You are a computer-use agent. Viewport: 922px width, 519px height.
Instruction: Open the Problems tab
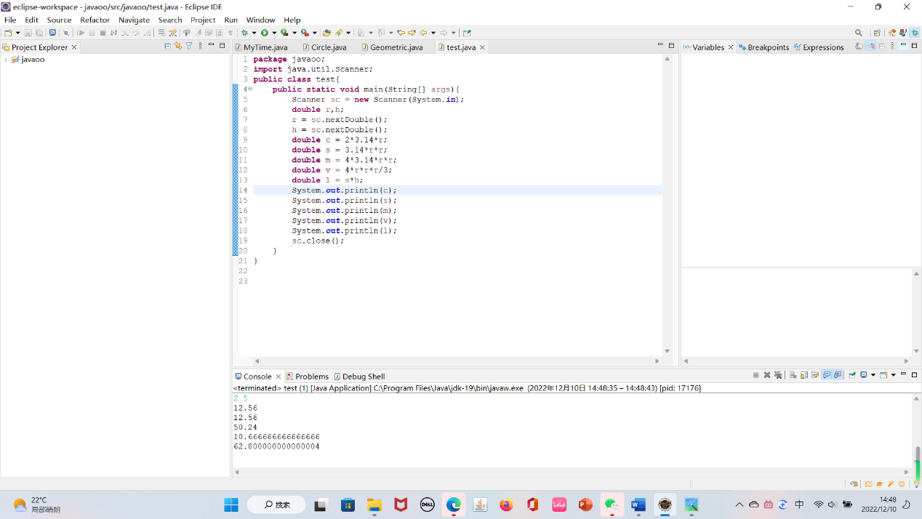(312, 377)
